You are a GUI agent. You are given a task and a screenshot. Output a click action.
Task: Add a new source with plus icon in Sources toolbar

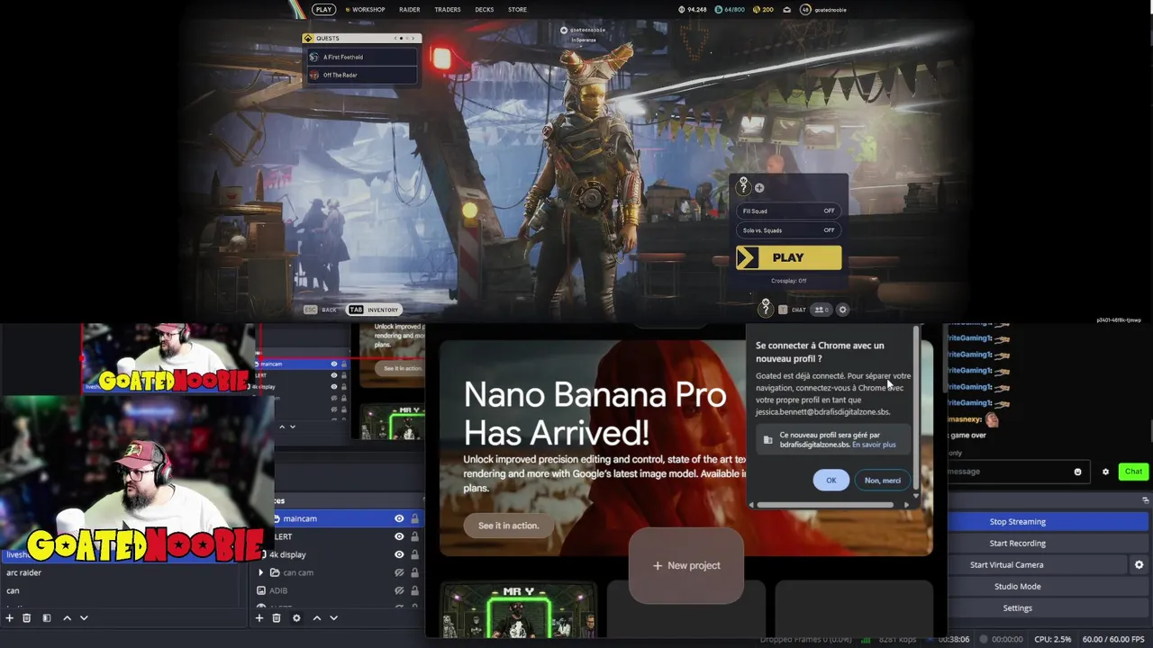tap(259, 618)
